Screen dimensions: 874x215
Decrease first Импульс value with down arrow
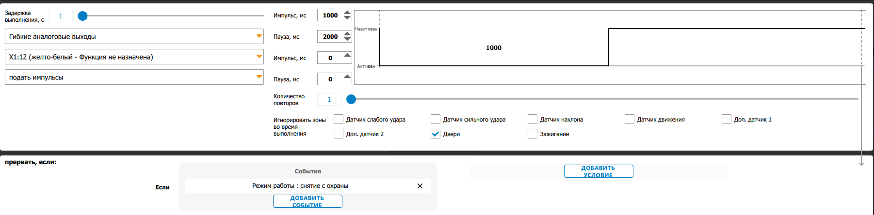click(x=347, y=18)
